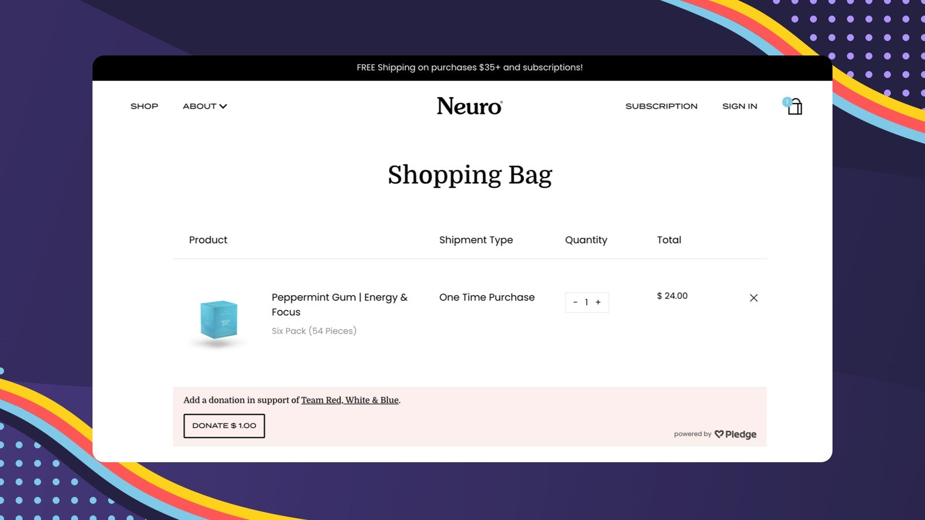The height and width of the screenshot is (520, 925).
Task: Click the quantity value field showing 1
Action: (586, 302)
